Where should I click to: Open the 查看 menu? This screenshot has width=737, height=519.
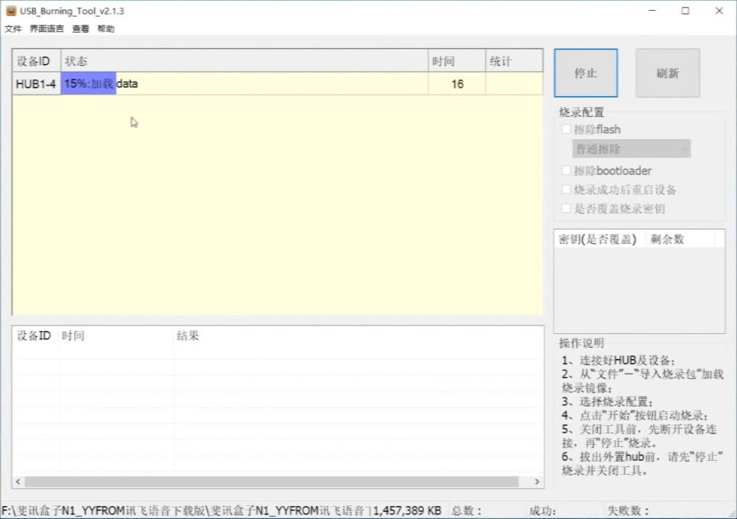point(80,29)
